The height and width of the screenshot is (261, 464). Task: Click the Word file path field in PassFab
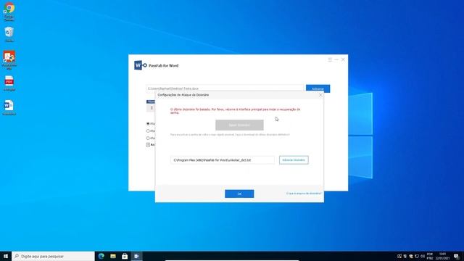[x=225, y=88]
